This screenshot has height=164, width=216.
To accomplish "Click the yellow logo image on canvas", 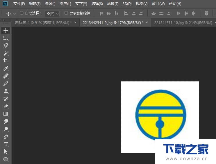I will click(x=161, y=115).
